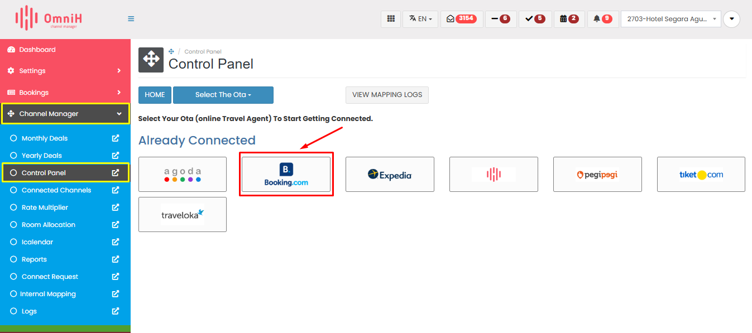Select the Agoda OTA card
Image resolution: width=752 pixels, height=333 pixels.
183,175
